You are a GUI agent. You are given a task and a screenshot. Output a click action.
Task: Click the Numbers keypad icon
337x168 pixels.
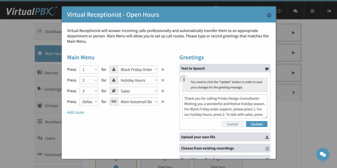40,121
